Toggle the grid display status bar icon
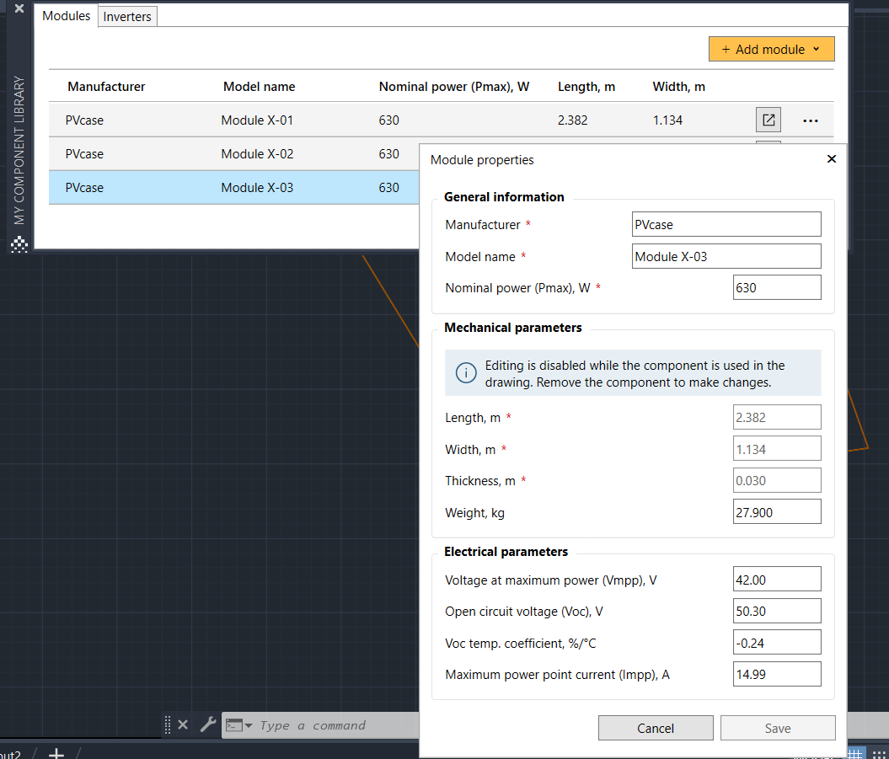 (x=854, y=753)
